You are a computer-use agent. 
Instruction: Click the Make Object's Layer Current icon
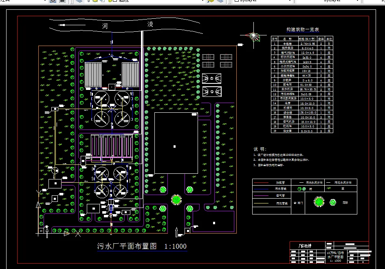tap(211, 1)
